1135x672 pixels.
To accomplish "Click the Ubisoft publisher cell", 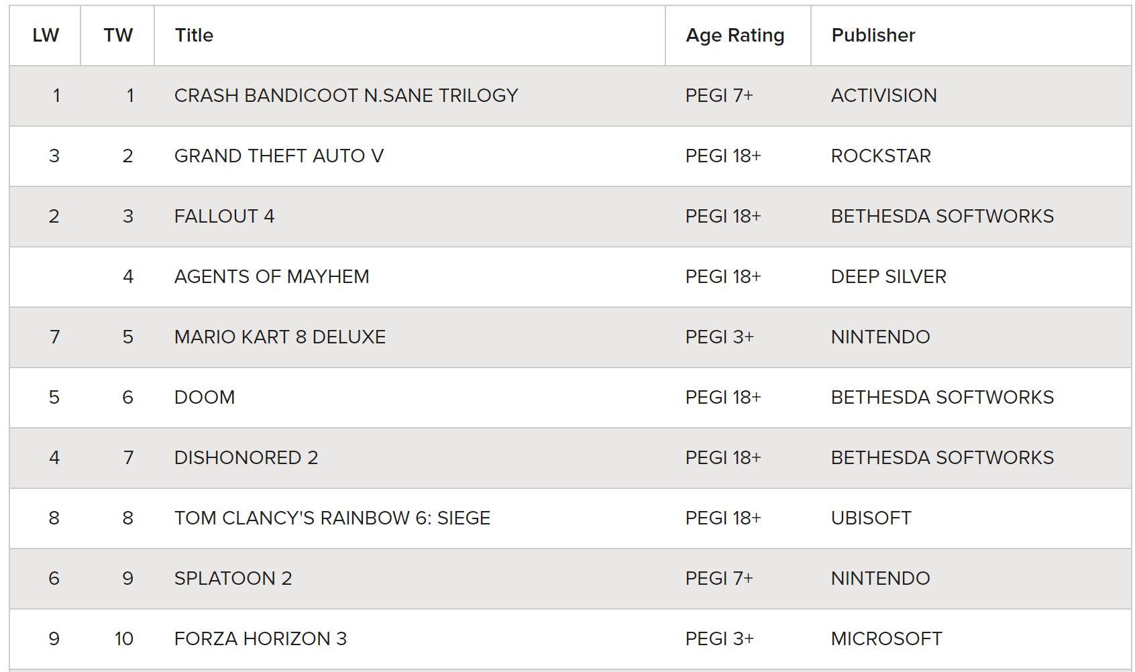I will (871, 518).
